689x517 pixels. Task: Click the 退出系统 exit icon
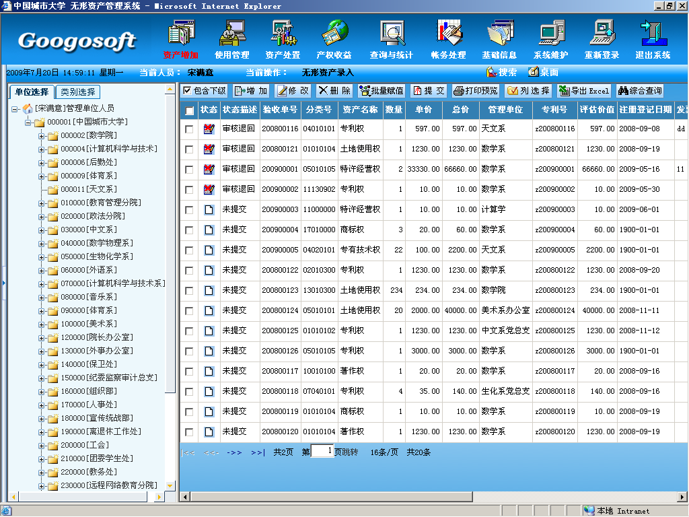point(653,33)
